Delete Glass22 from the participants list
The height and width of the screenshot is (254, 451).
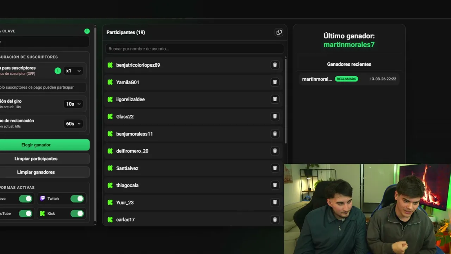tap(275, 116)
